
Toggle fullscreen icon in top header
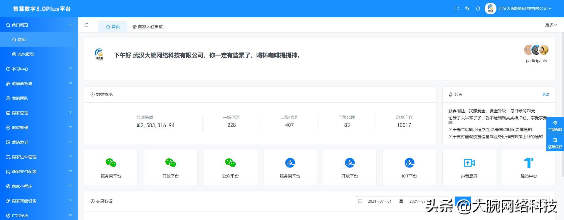457,9
